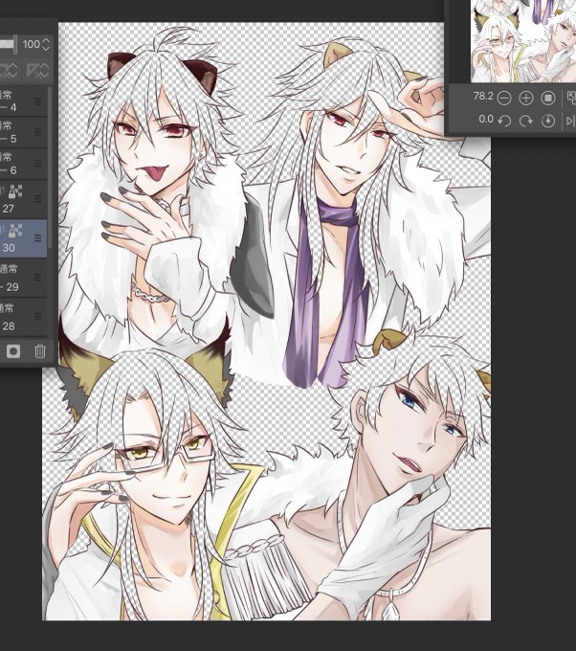Click the drag handle of layer 30
This screenshot has width=576, height=651.
point(37,237)
